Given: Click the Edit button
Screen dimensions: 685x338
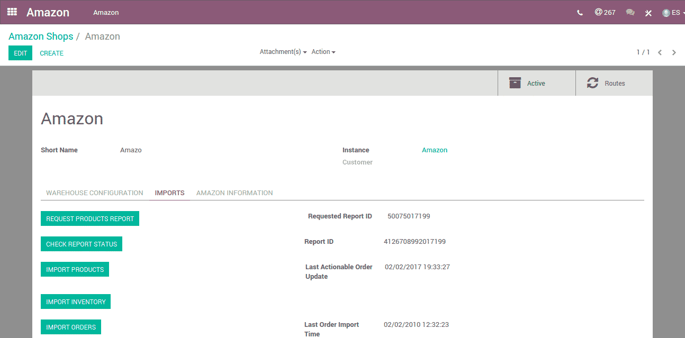Looking at the screenshot, I should tap(20, 53).
